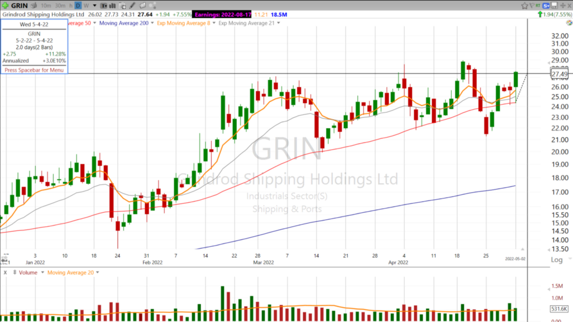Open dropdown arrow next to Log

[x=569, y=259]
